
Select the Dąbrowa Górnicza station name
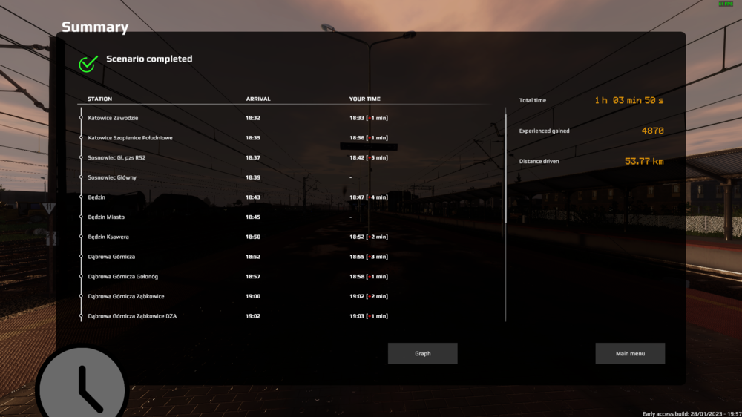point(111,257)
